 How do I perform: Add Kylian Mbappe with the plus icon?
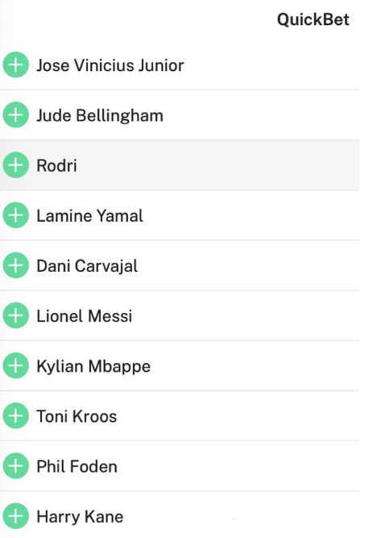click(15, 365)
